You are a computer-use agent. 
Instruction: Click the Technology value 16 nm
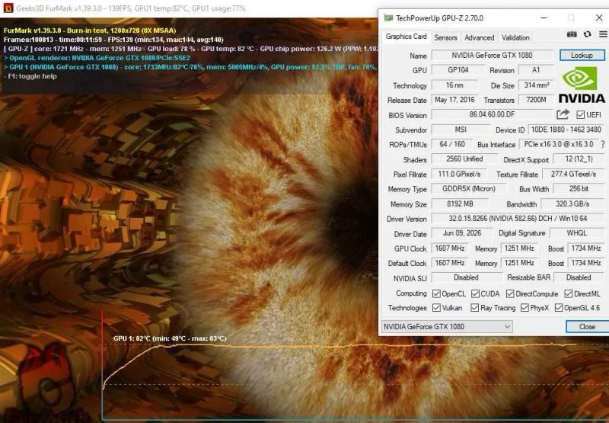click(x=454, y=85)
